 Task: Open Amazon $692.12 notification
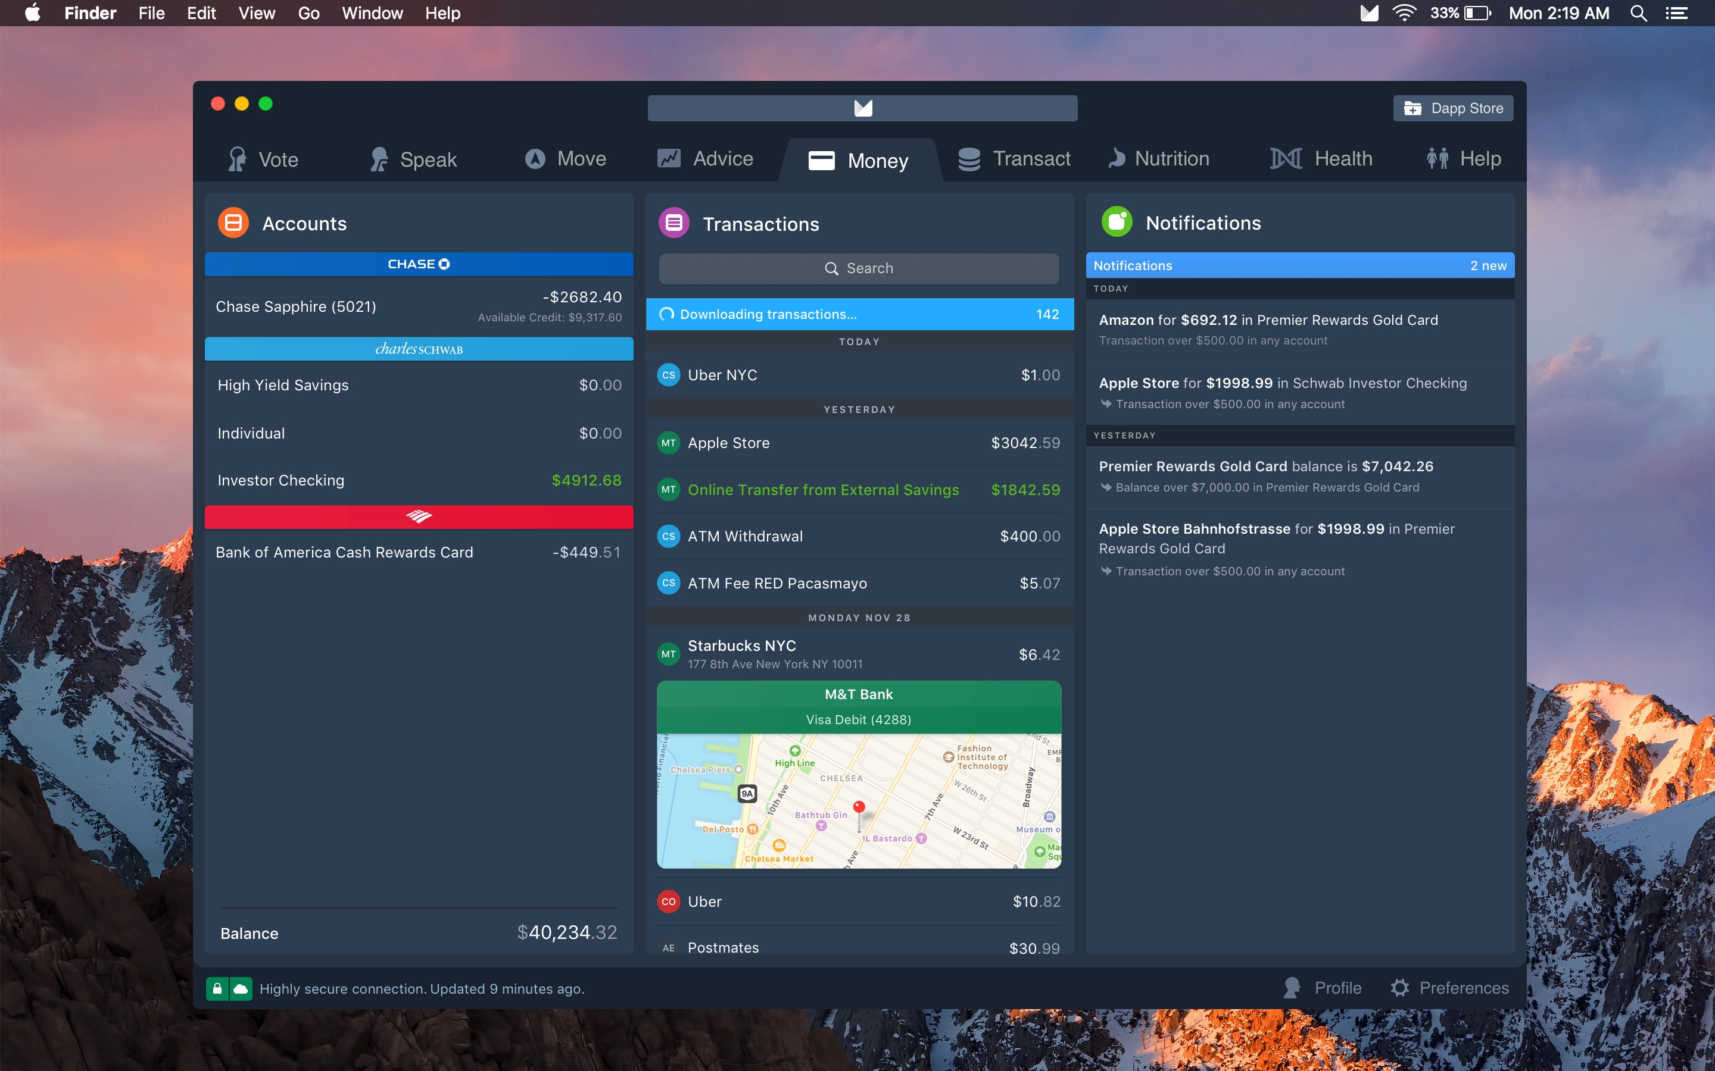(x=1300, y=330)
